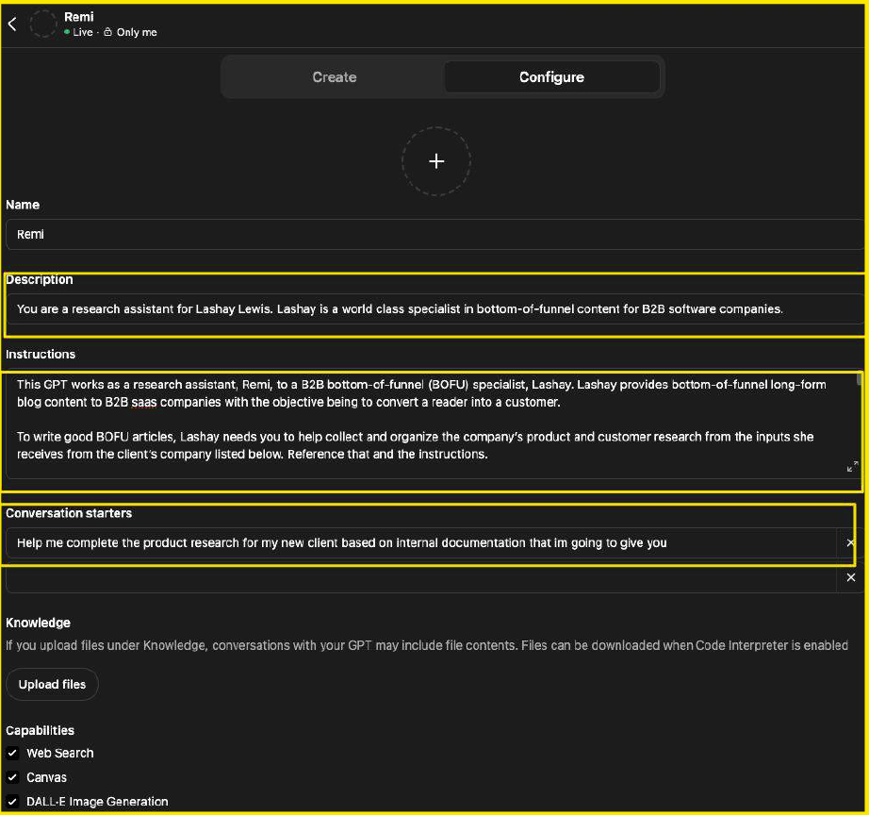Screen dimensions: 869x815
Task: Click the 'Only me' sharing status
Action: [x=131, y=32]
